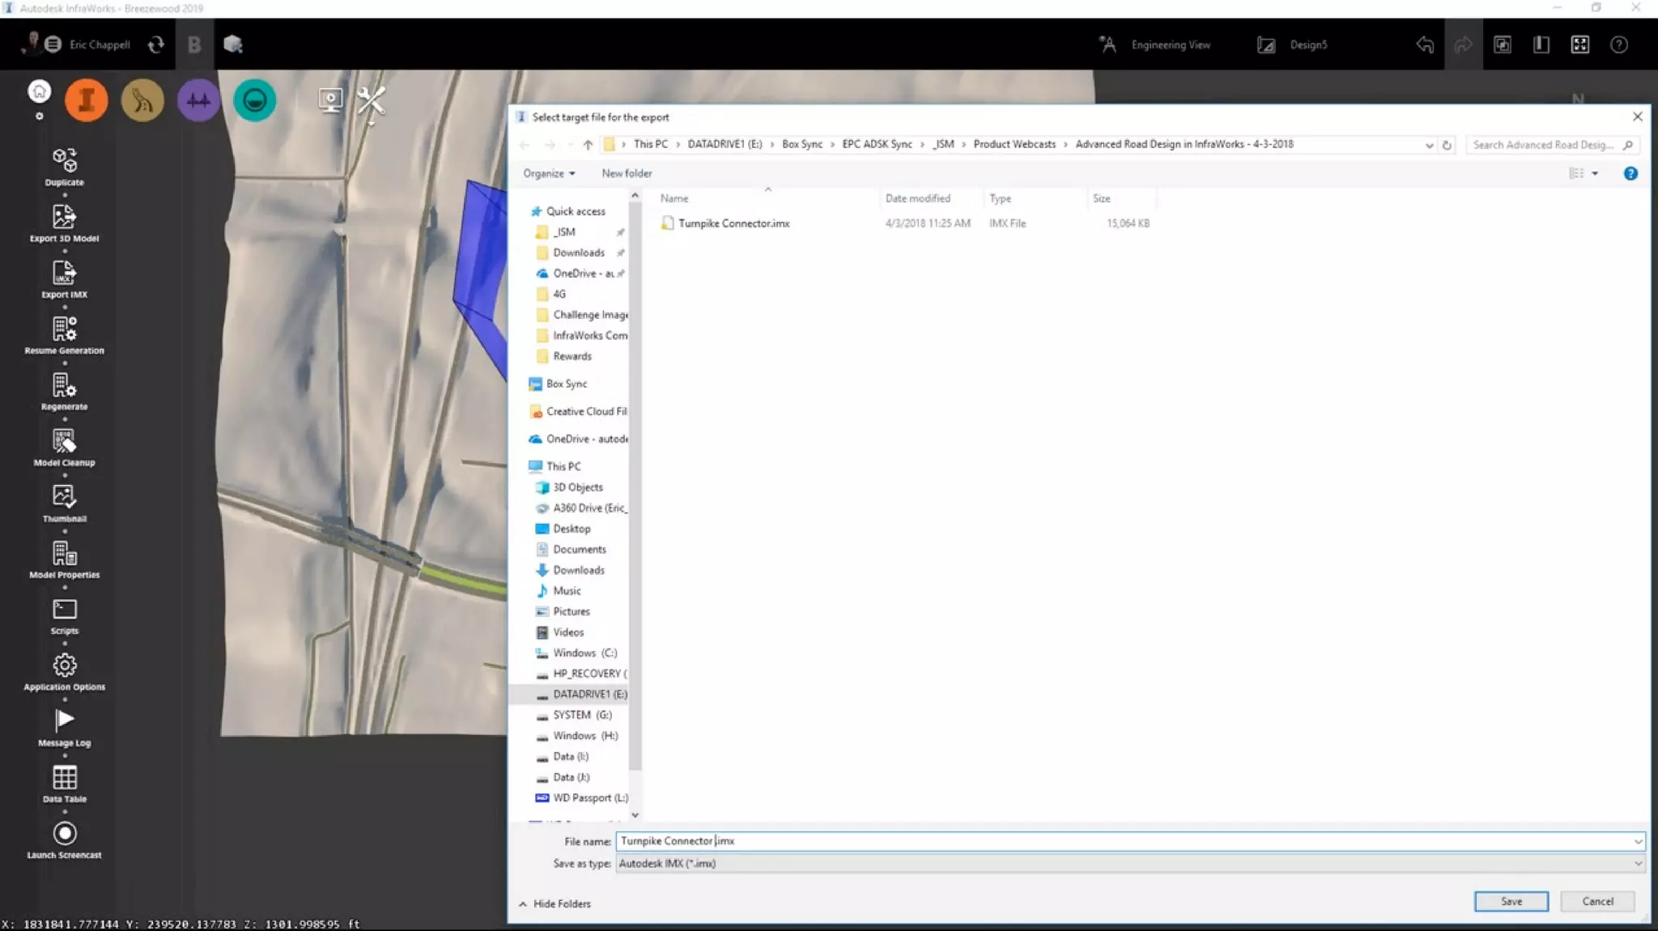Click the orange InfraWorks build tools icon
Screen dimensions: 1658x931
[86, 100]
